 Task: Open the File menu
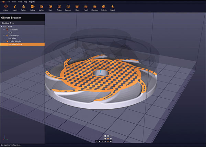(9, 2)
